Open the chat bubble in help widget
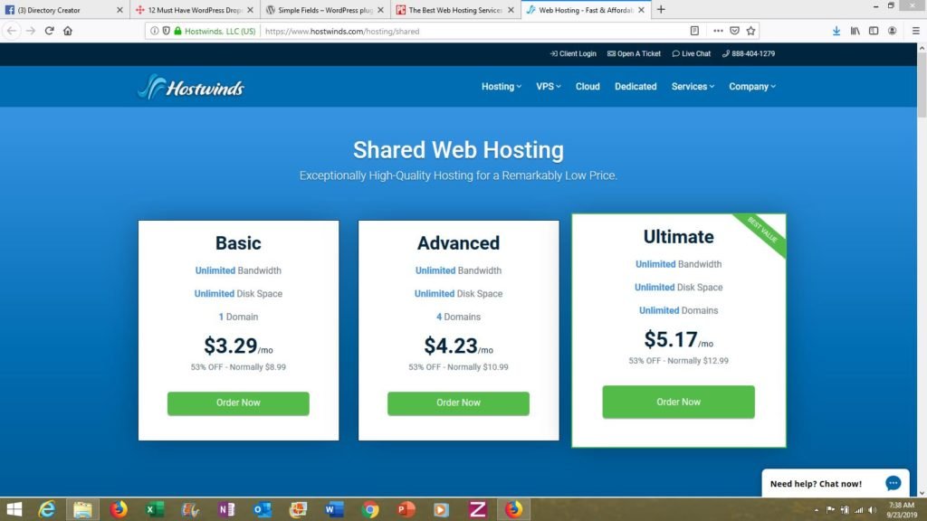 click(x=894, y=483)
